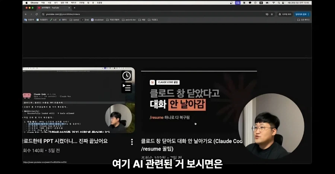
Task: Click the highlighted purple menu bar icon
Action: click(237, 3)
